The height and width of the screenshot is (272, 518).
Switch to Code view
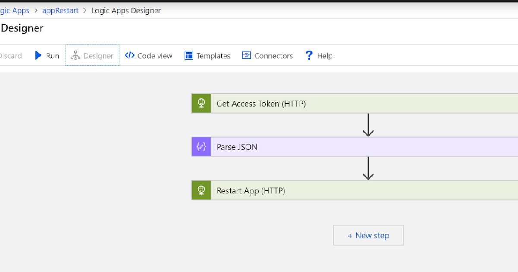point(148,55)
